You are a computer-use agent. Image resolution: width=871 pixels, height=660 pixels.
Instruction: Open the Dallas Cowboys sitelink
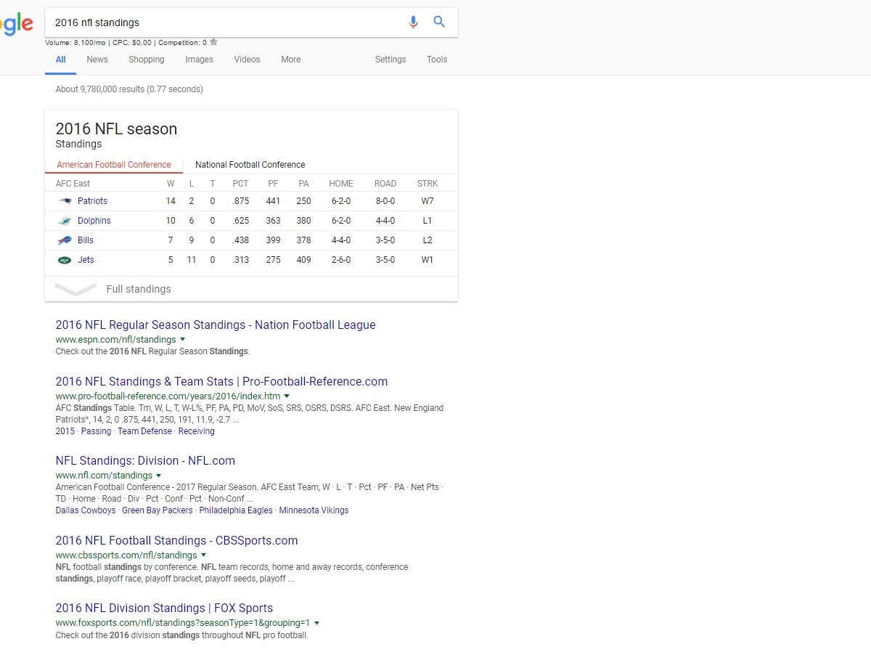[86, 510]
